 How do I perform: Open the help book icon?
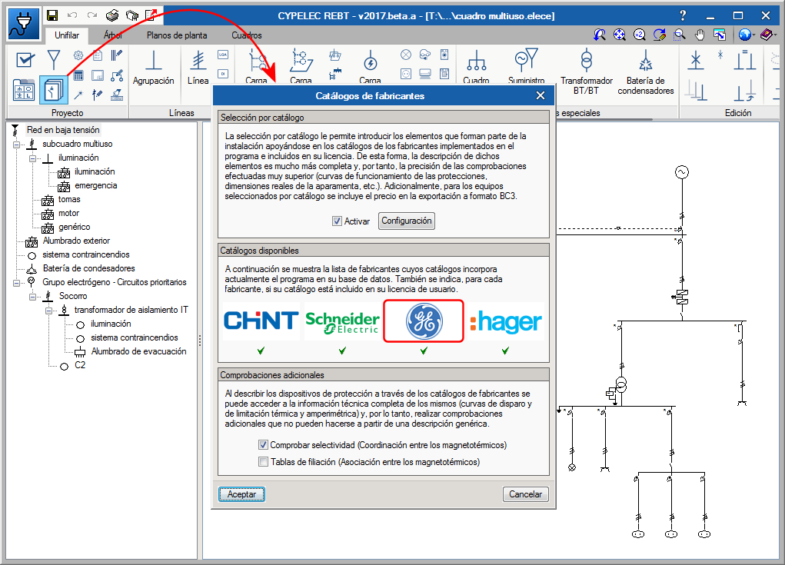[767, 35]
